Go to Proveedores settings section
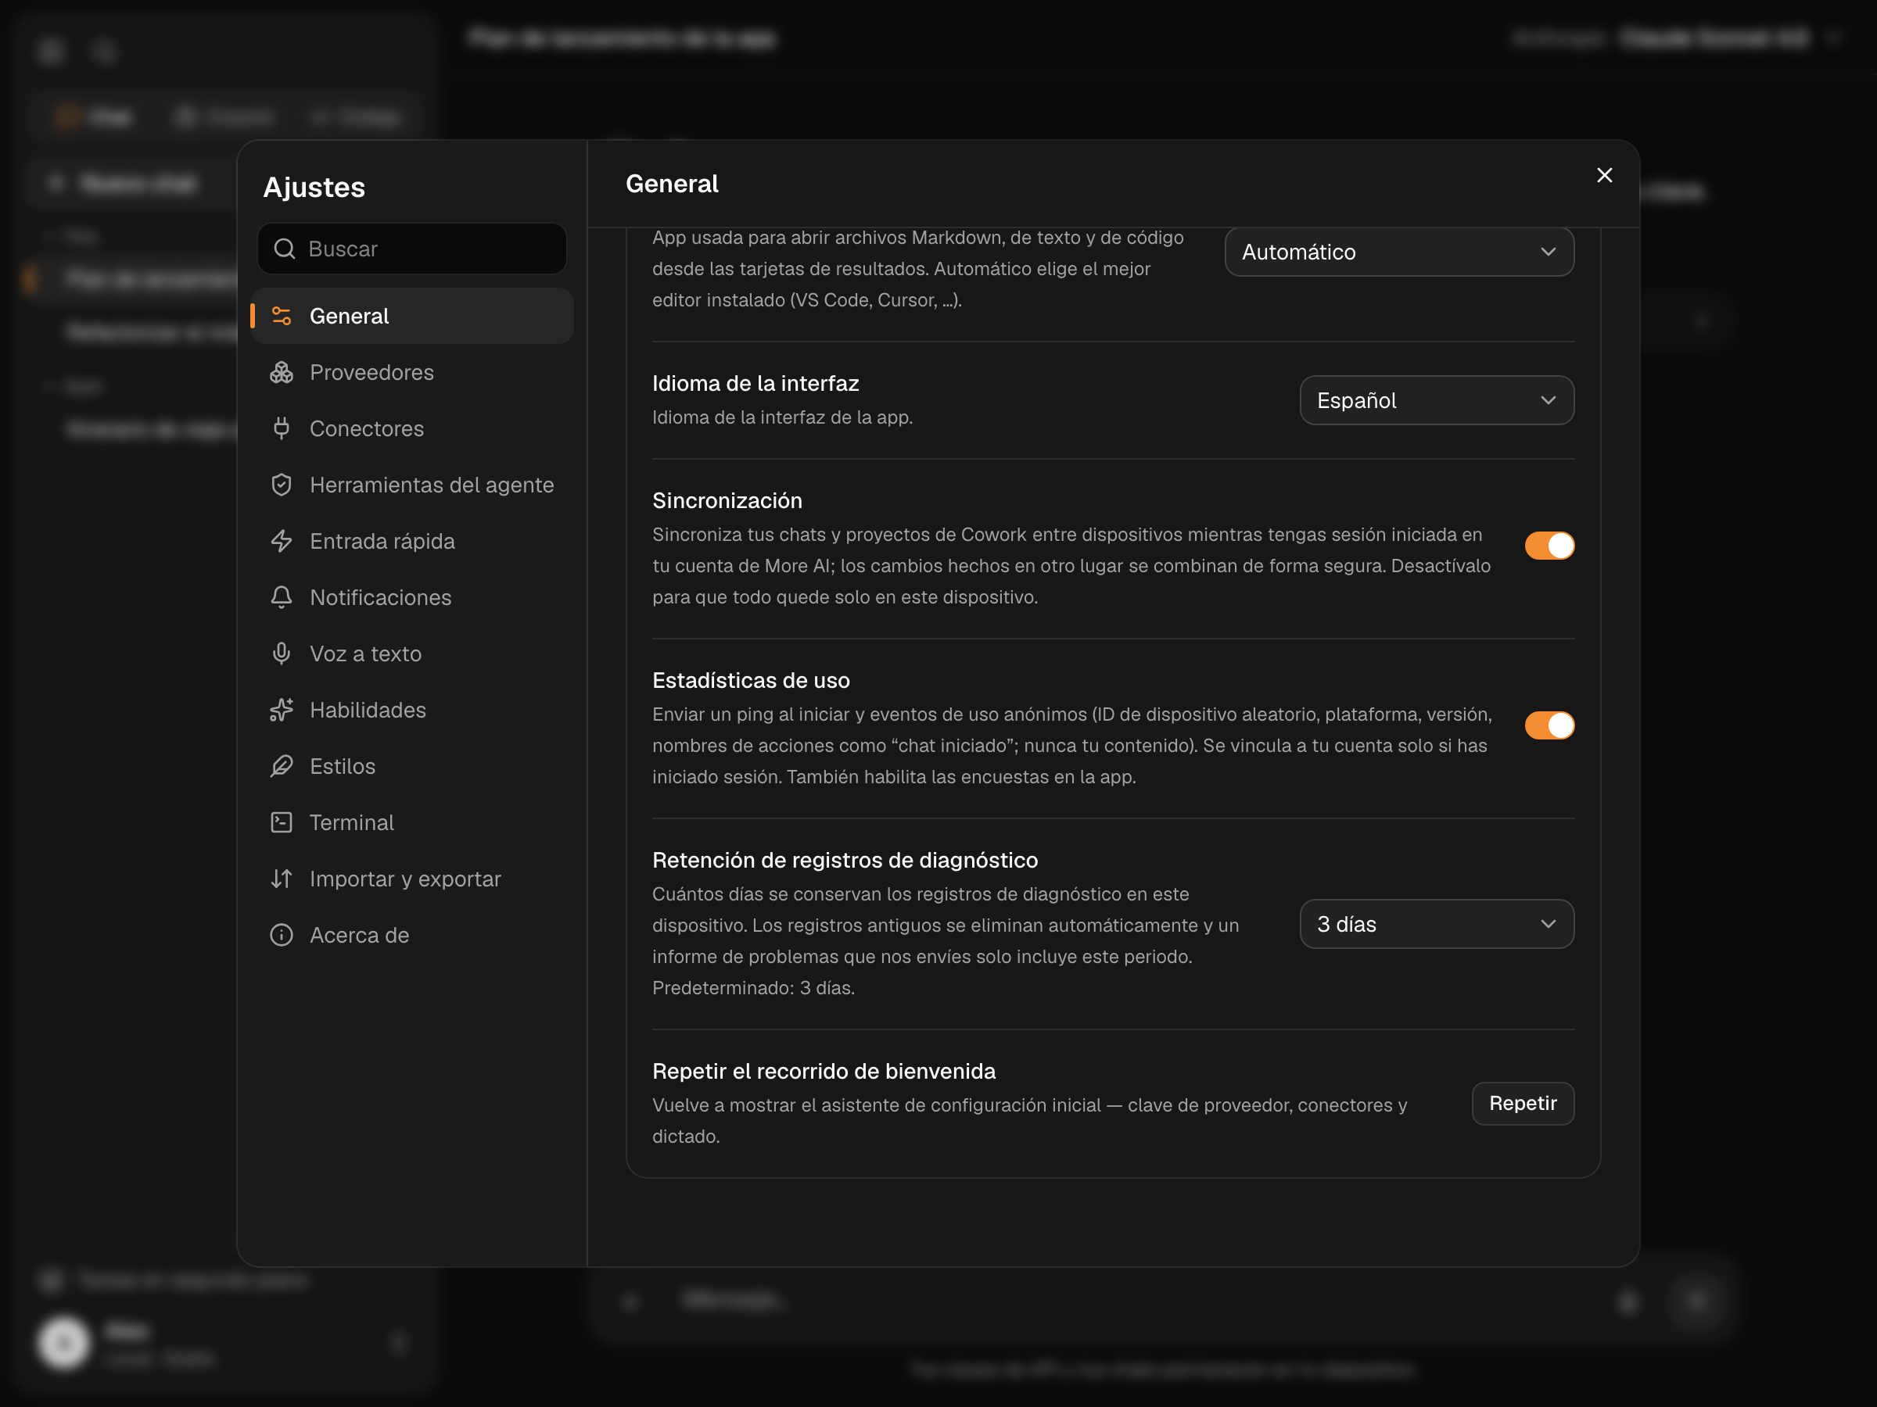1877x1407 pixels. point(412,372)
